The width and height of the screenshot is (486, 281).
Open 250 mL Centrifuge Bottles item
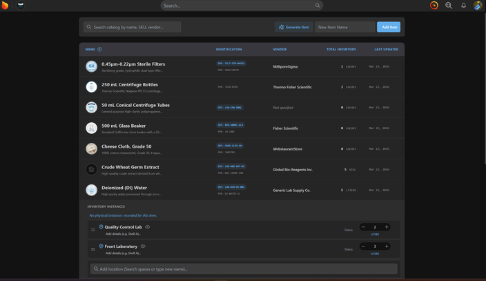tap(130, 84)
